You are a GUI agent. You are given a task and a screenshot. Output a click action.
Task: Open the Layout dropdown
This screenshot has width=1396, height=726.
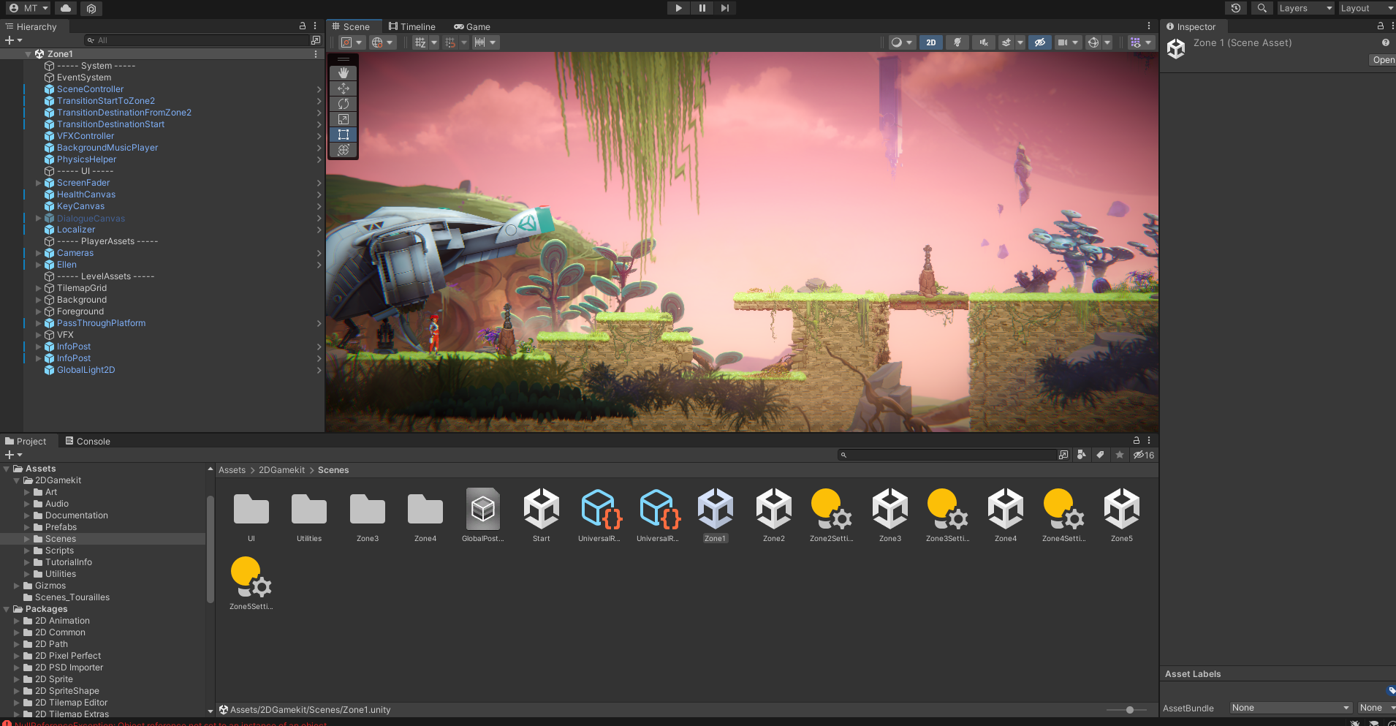pyautogui.click(x=1366, y=8)
